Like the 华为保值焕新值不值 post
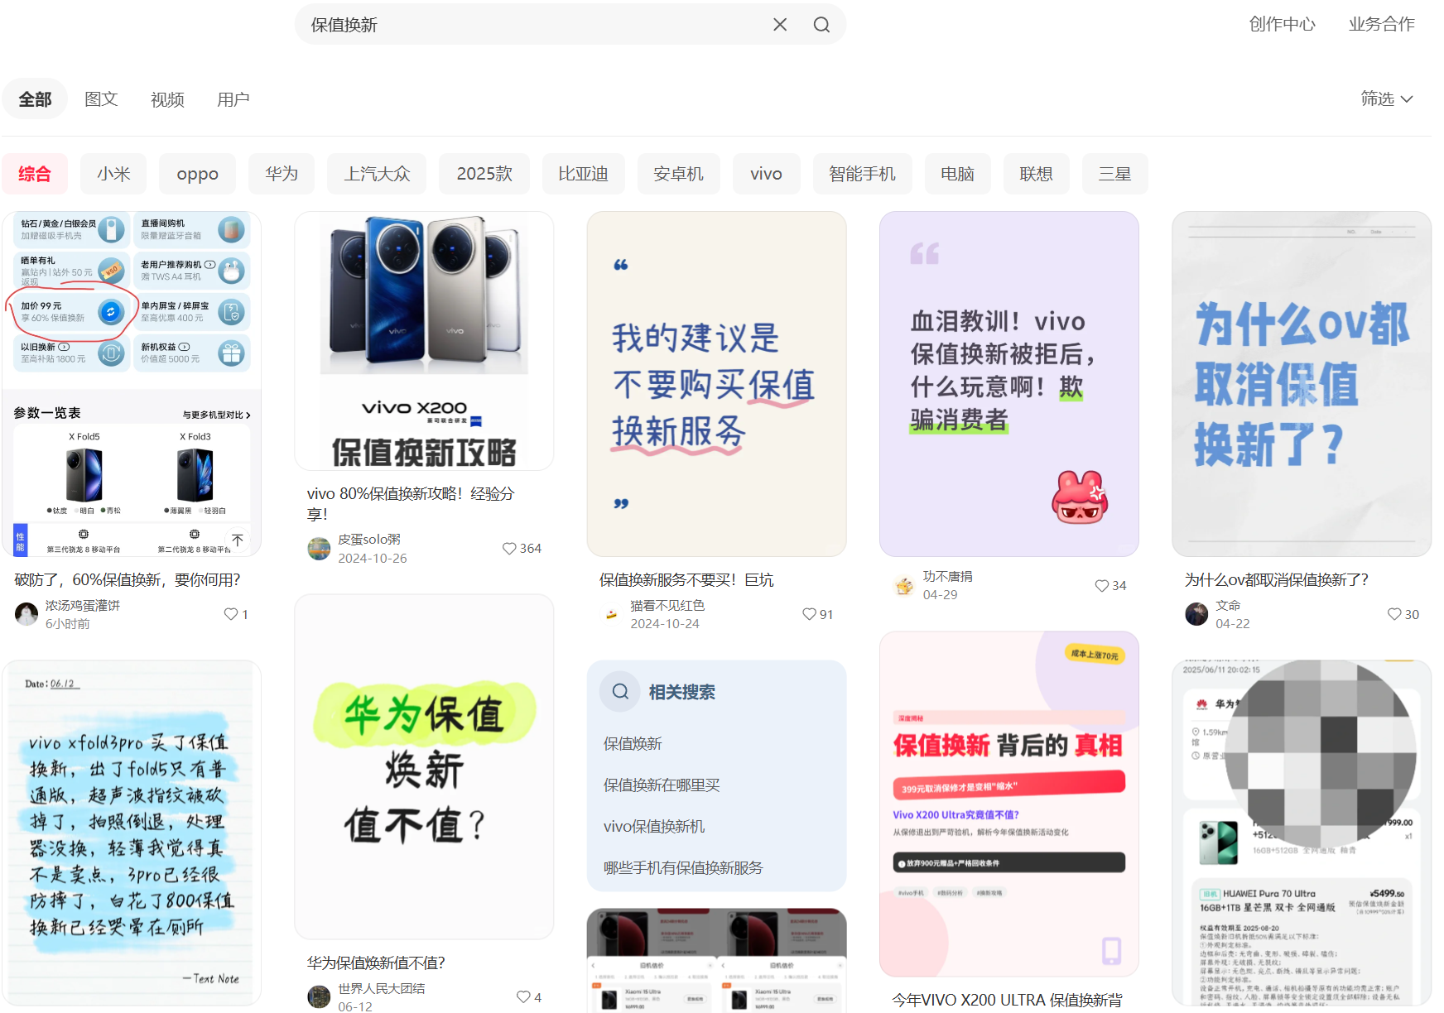The image size is (1444, 1013). click(523, 997)
